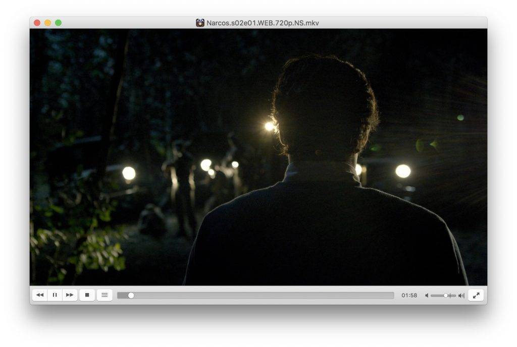Click the rewind button
Image resolution: width=517 pixels, height=347 pixels.
click(40, 295)
